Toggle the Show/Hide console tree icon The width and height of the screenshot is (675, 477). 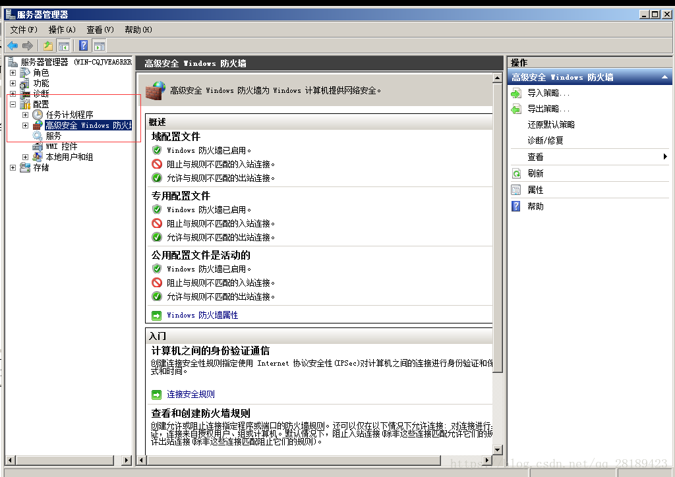[x=64, y=45]
